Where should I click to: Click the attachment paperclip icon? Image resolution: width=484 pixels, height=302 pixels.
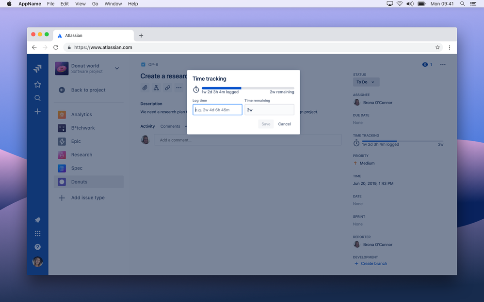click(x=145, y=88)
